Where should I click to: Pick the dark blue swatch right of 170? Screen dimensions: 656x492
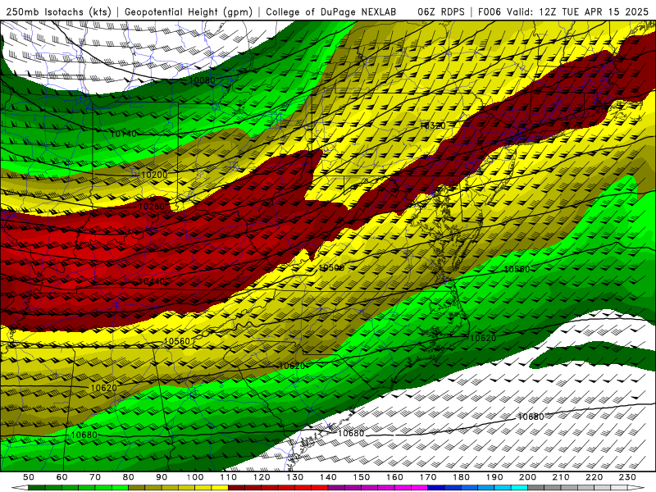pyautogui.click(x=436, y=488)
